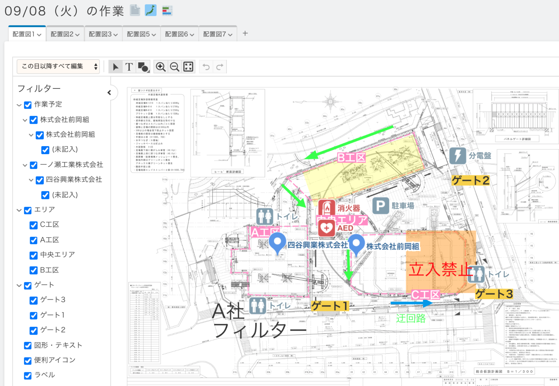Open the map view icon in header
The height and width of the screenshot is (386, 559).
pyautogui.click(x=151, y=10)
